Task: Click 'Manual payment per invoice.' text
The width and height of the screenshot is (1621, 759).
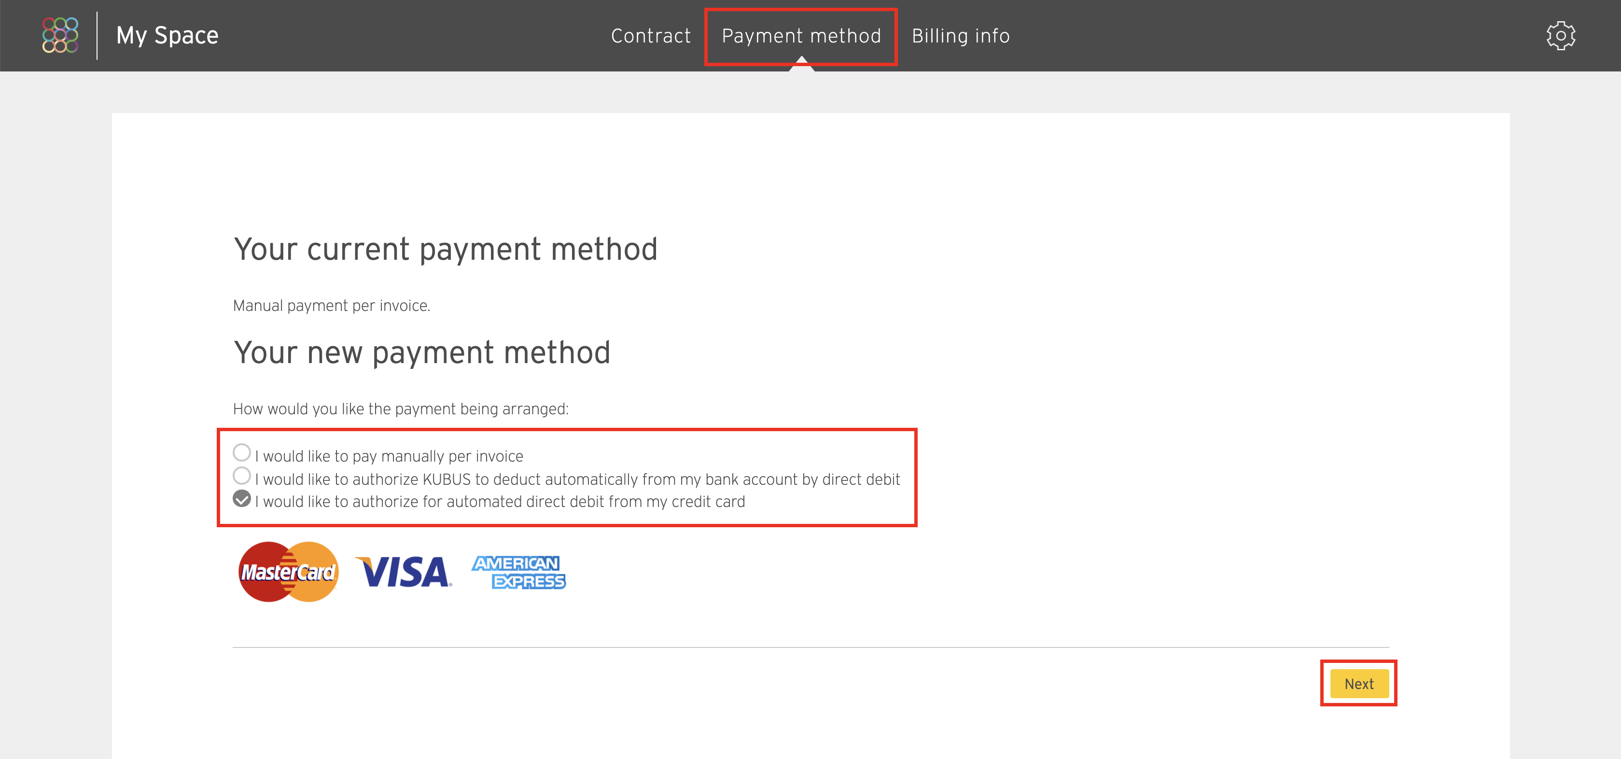Action: 332,306
